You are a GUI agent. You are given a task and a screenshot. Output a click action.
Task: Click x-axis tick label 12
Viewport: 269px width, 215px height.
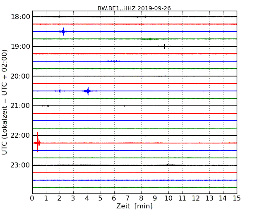pos(196,198)
